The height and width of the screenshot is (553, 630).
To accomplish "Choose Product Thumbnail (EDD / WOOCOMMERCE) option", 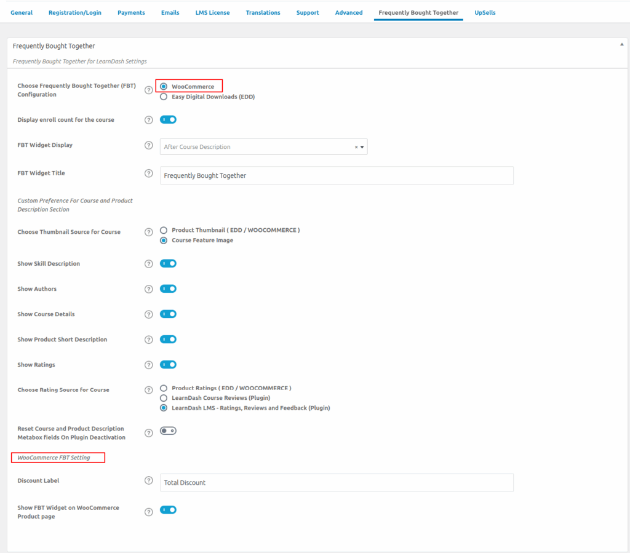I will (x=164, y=230).
